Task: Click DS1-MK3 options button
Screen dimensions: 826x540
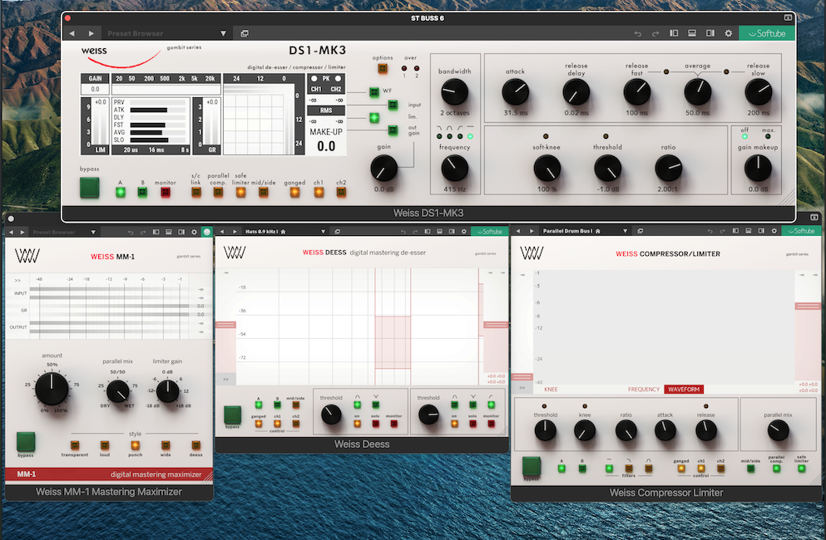Action: 383,68
